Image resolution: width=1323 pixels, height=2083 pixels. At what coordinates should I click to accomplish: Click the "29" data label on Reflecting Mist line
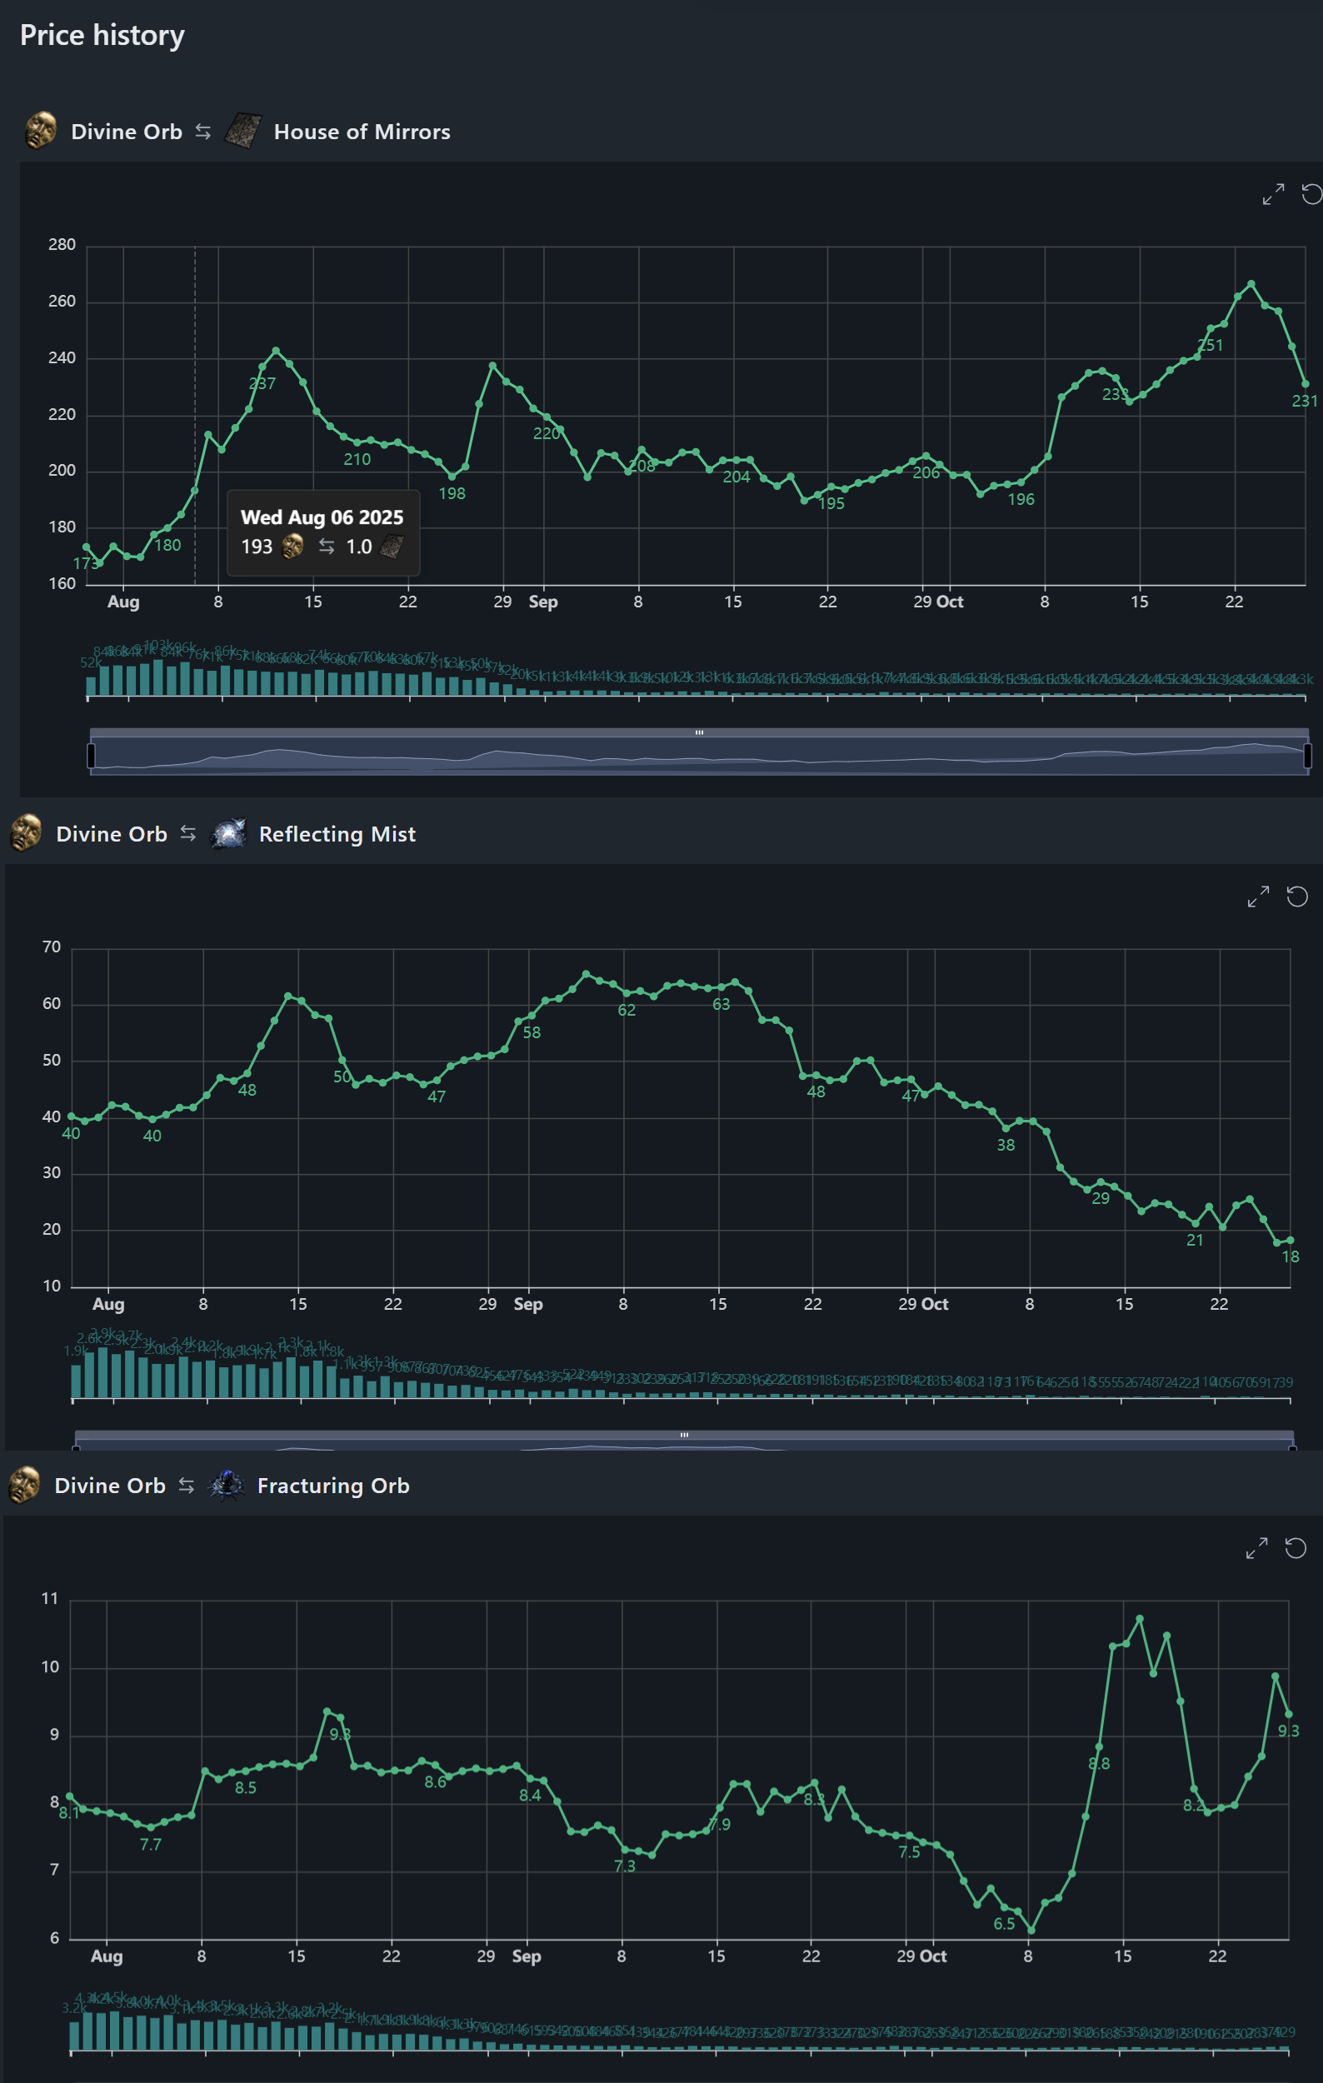[1101, 1198]
